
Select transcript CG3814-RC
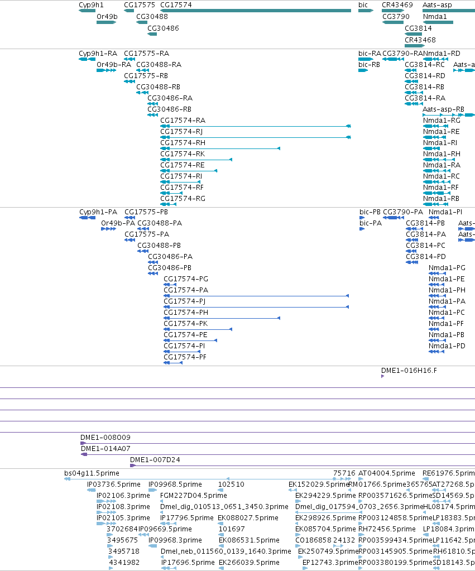[425, 65]
